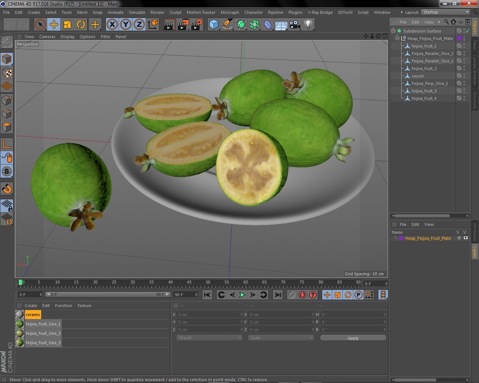
Task: Select the Rotate tool
Action: point(81,25)
